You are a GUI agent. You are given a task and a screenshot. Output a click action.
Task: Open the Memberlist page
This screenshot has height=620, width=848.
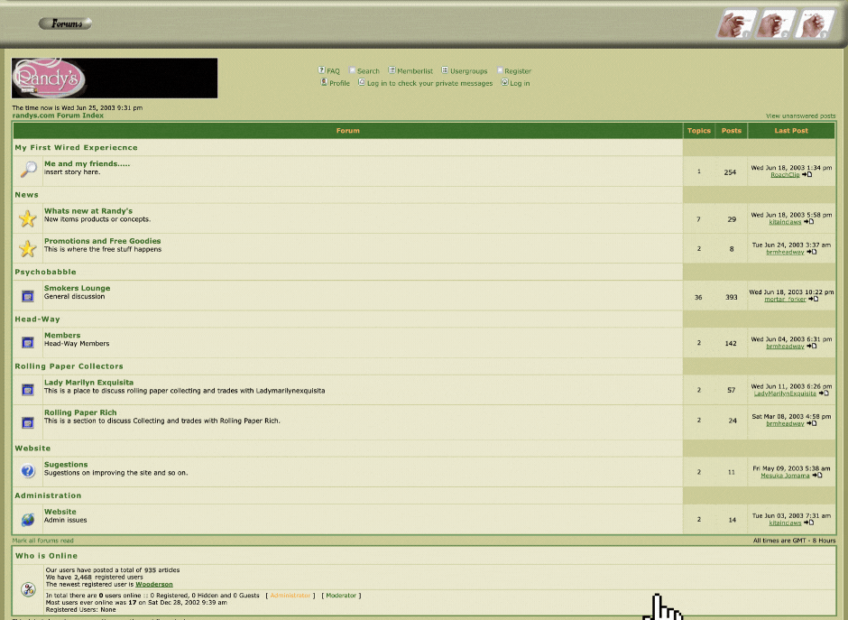[x=414, y=70]
